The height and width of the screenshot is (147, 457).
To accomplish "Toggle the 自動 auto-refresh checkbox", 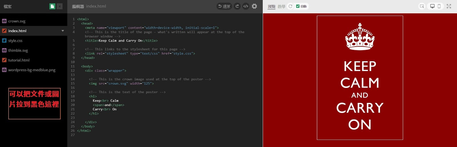I will pyautogui.click(x=298, y=6).
